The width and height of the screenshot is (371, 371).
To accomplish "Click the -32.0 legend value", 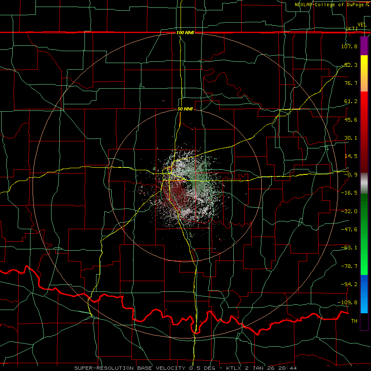I will 349,211.
